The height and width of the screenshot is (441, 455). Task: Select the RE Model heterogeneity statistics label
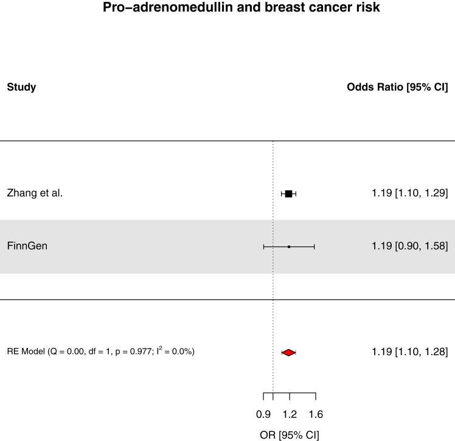pos(101,352)
